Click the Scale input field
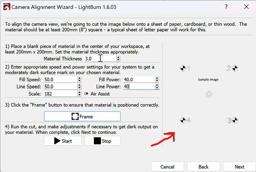256x172 pixels. (60, 94)
